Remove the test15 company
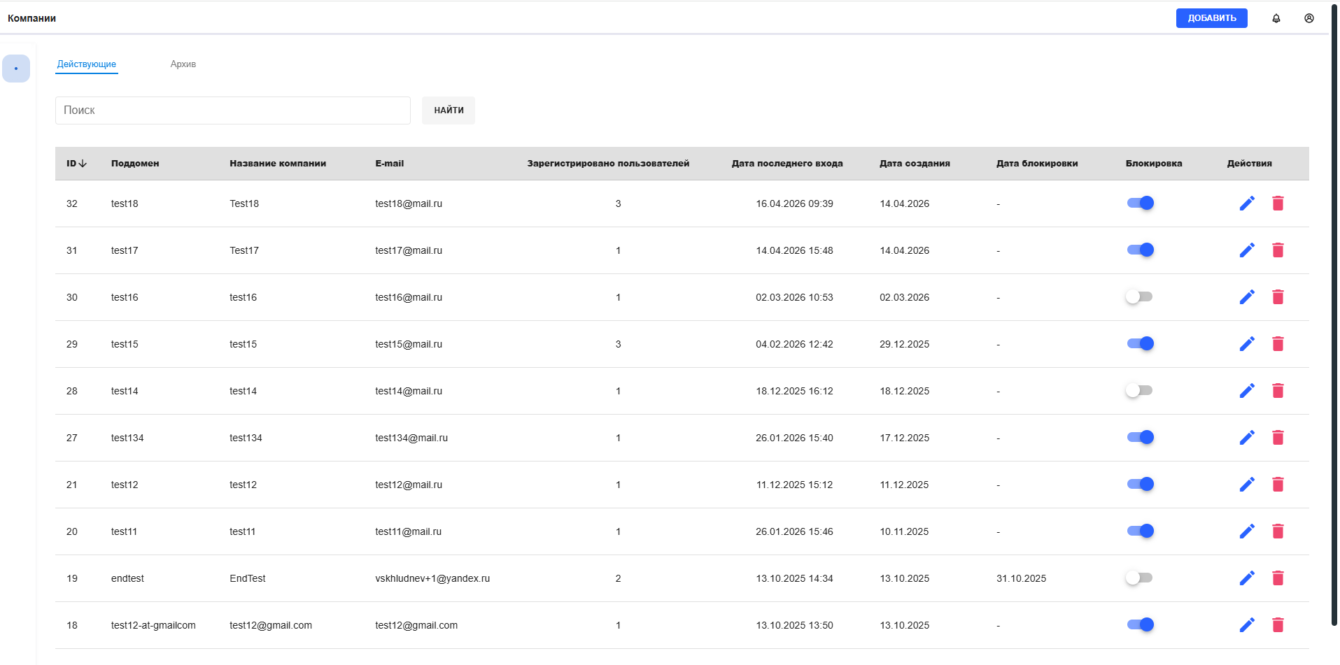This screenshot has width=1340, height=665. tap(1278, 344)
